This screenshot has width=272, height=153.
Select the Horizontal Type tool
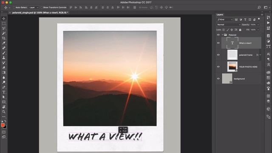click(4, 92)
